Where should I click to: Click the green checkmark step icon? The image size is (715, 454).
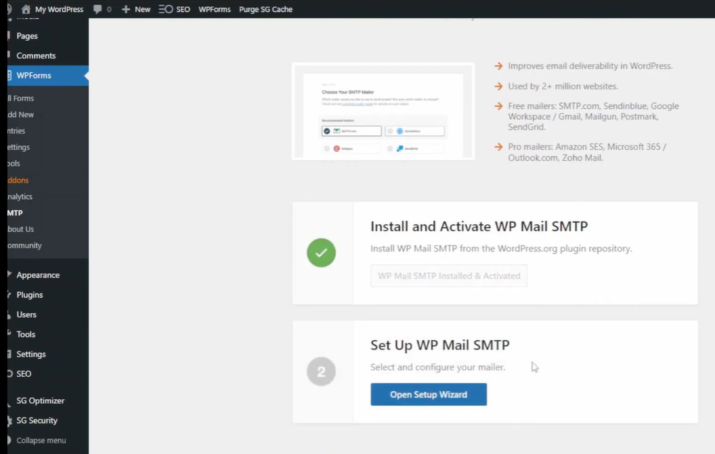coord(322,253)
